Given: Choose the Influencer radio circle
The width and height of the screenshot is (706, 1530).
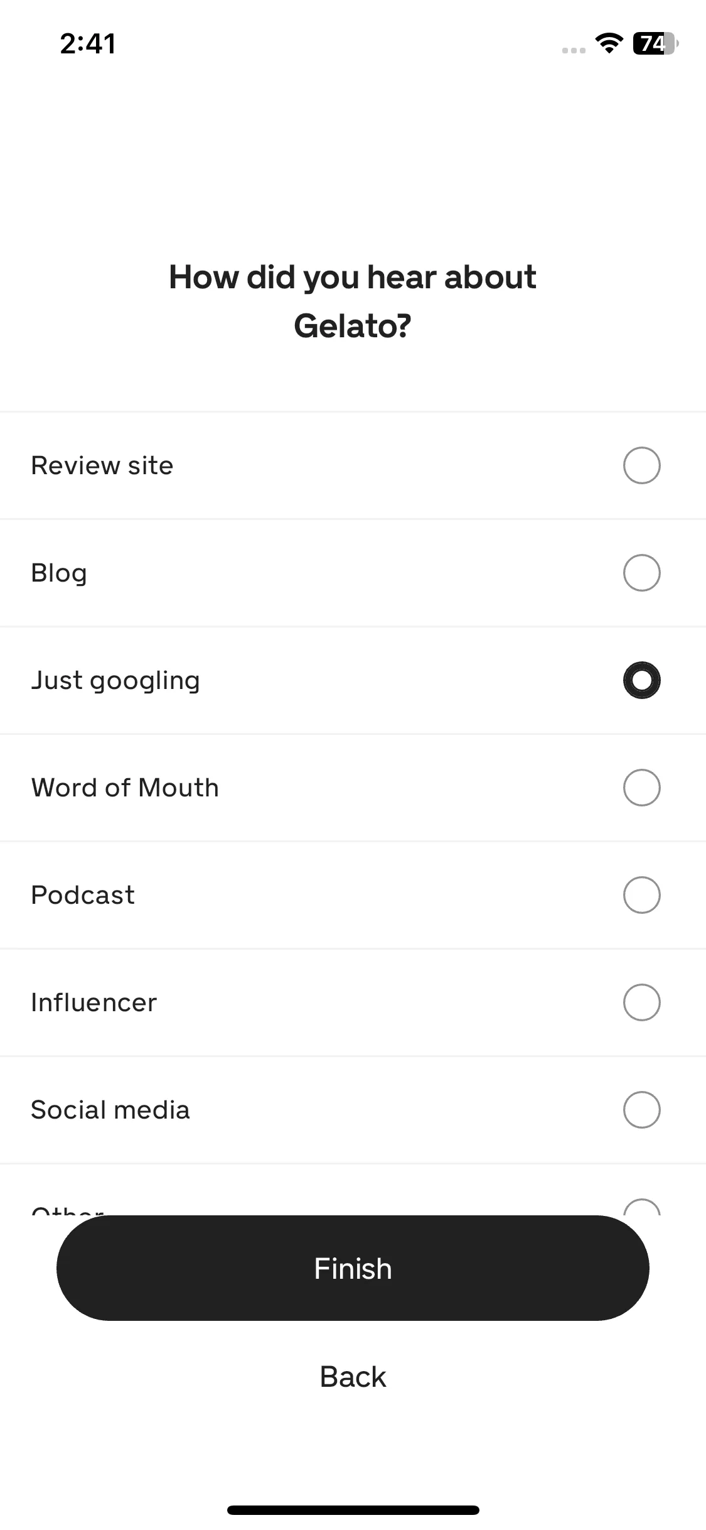Looking at the screenshot, I should point(641,1002).
